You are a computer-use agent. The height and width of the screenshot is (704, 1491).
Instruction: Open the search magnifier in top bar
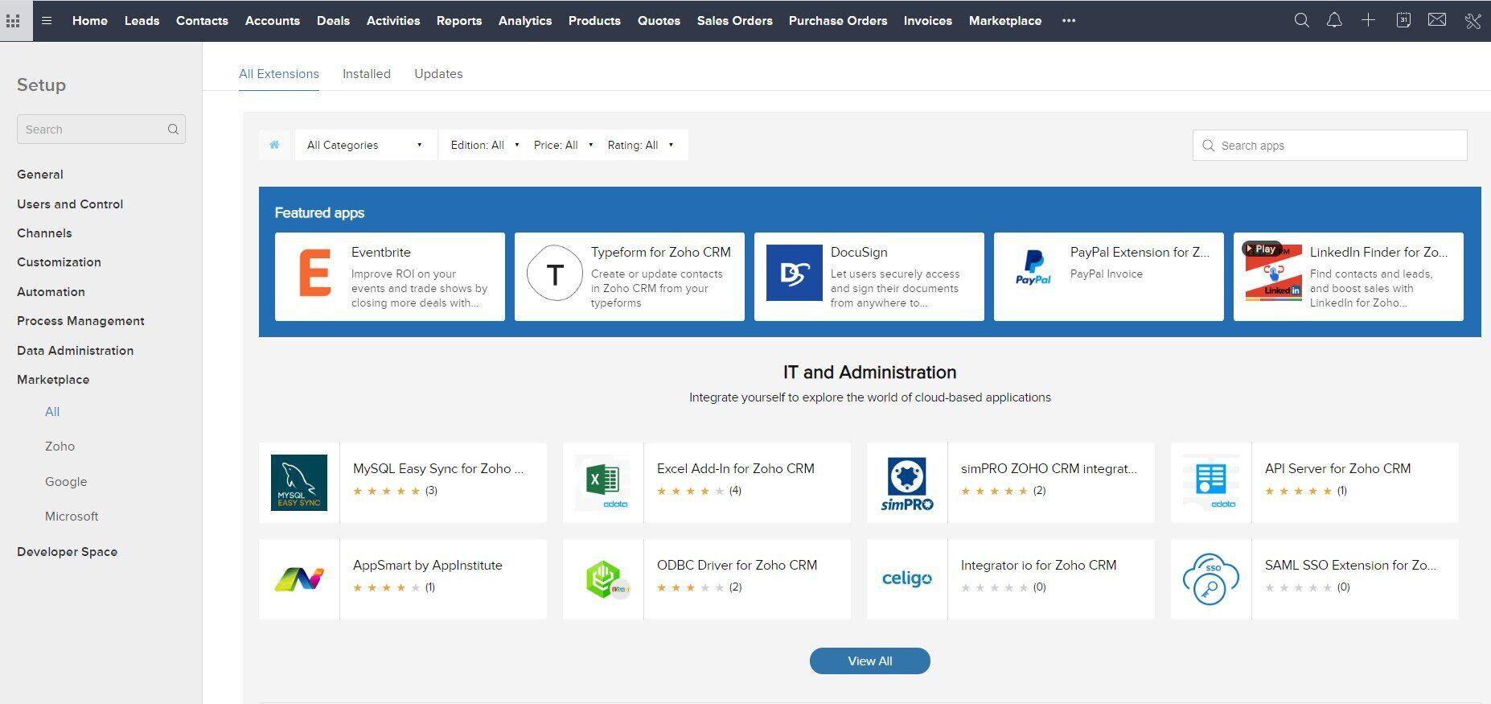point(1301,21)
